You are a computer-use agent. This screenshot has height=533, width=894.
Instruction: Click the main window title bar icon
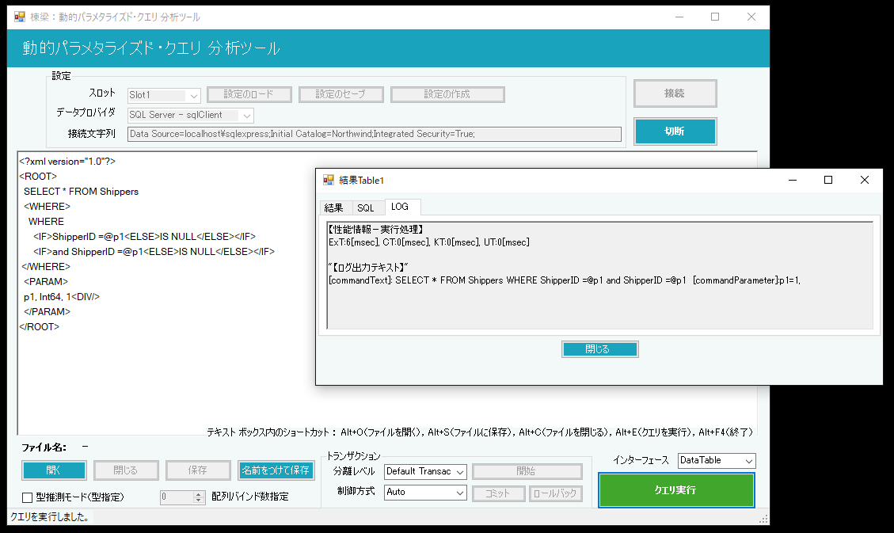[x=20, y=17]
